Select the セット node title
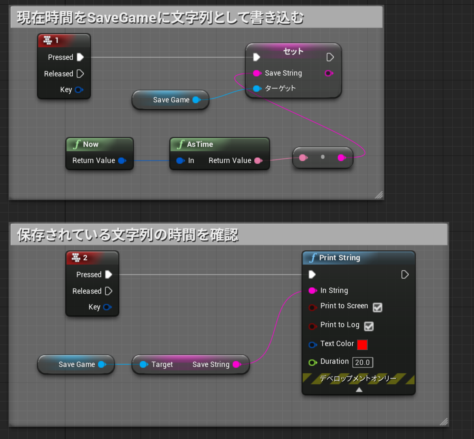Screen dimensions: 474x439 tap(293, 51)
